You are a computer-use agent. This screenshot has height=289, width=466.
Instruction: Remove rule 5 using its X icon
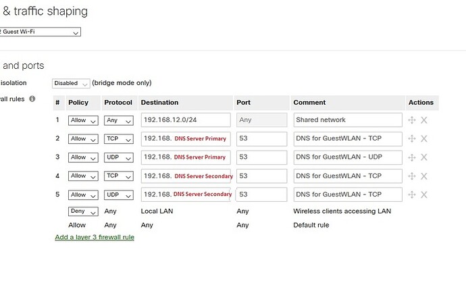tap(424, 195)
